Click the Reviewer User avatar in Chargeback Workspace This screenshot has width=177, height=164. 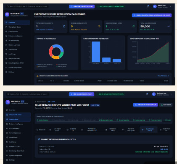(x=154, y=94)
